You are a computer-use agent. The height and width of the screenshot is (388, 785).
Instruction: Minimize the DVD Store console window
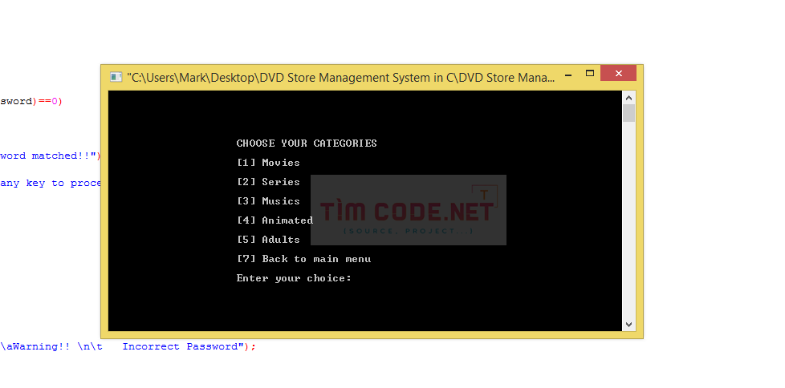tap(568, 75)
